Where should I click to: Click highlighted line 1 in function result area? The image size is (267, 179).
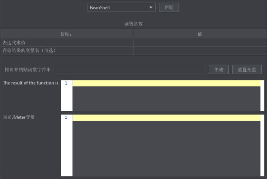166,83
